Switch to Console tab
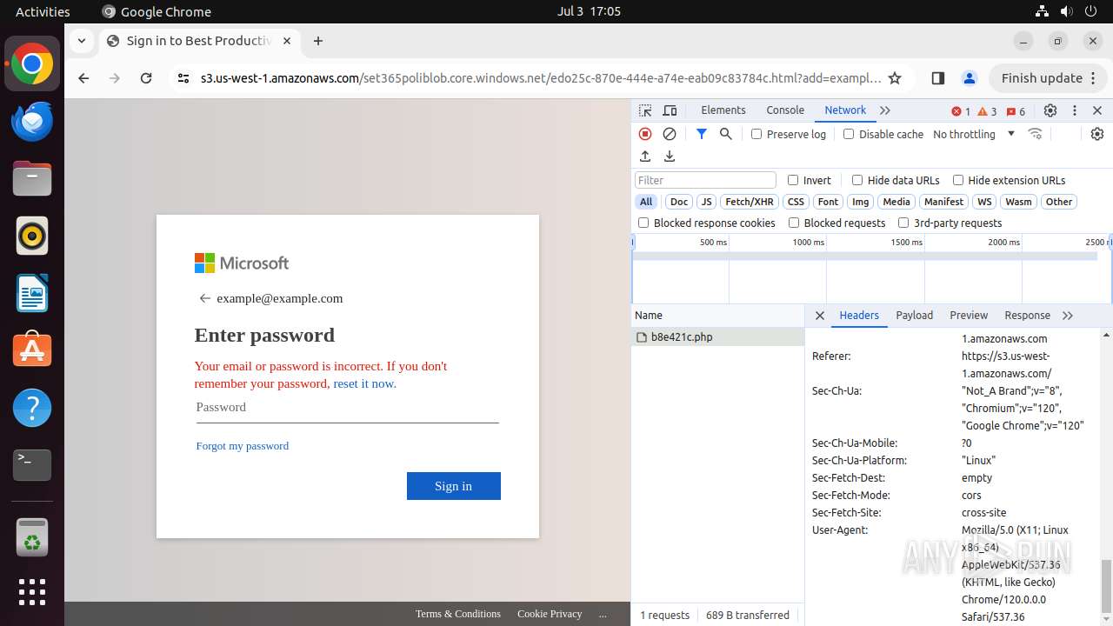This screenshot has height=626, width=1113. [785, 110]
